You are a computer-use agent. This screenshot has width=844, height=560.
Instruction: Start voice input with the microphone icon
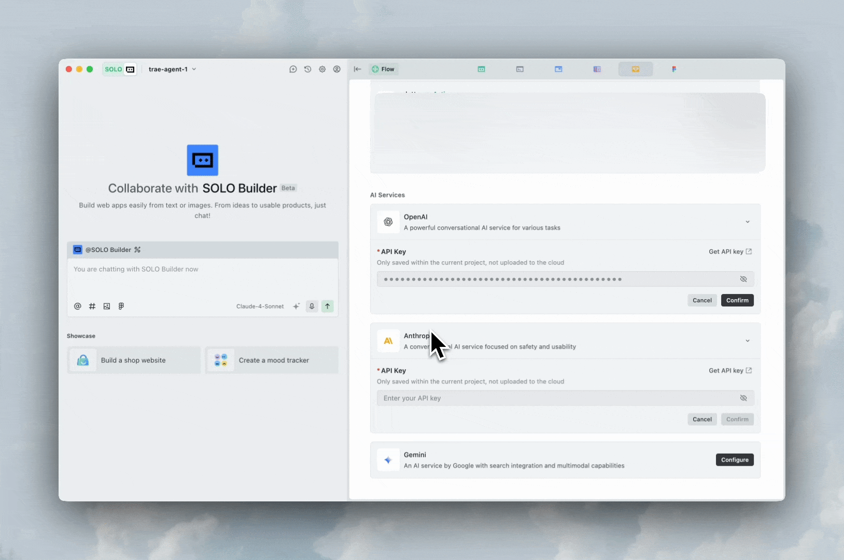312,306
